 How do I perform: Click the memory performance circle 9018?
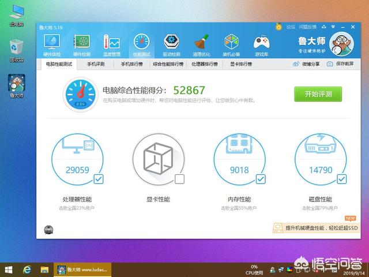tap(240, 159)
